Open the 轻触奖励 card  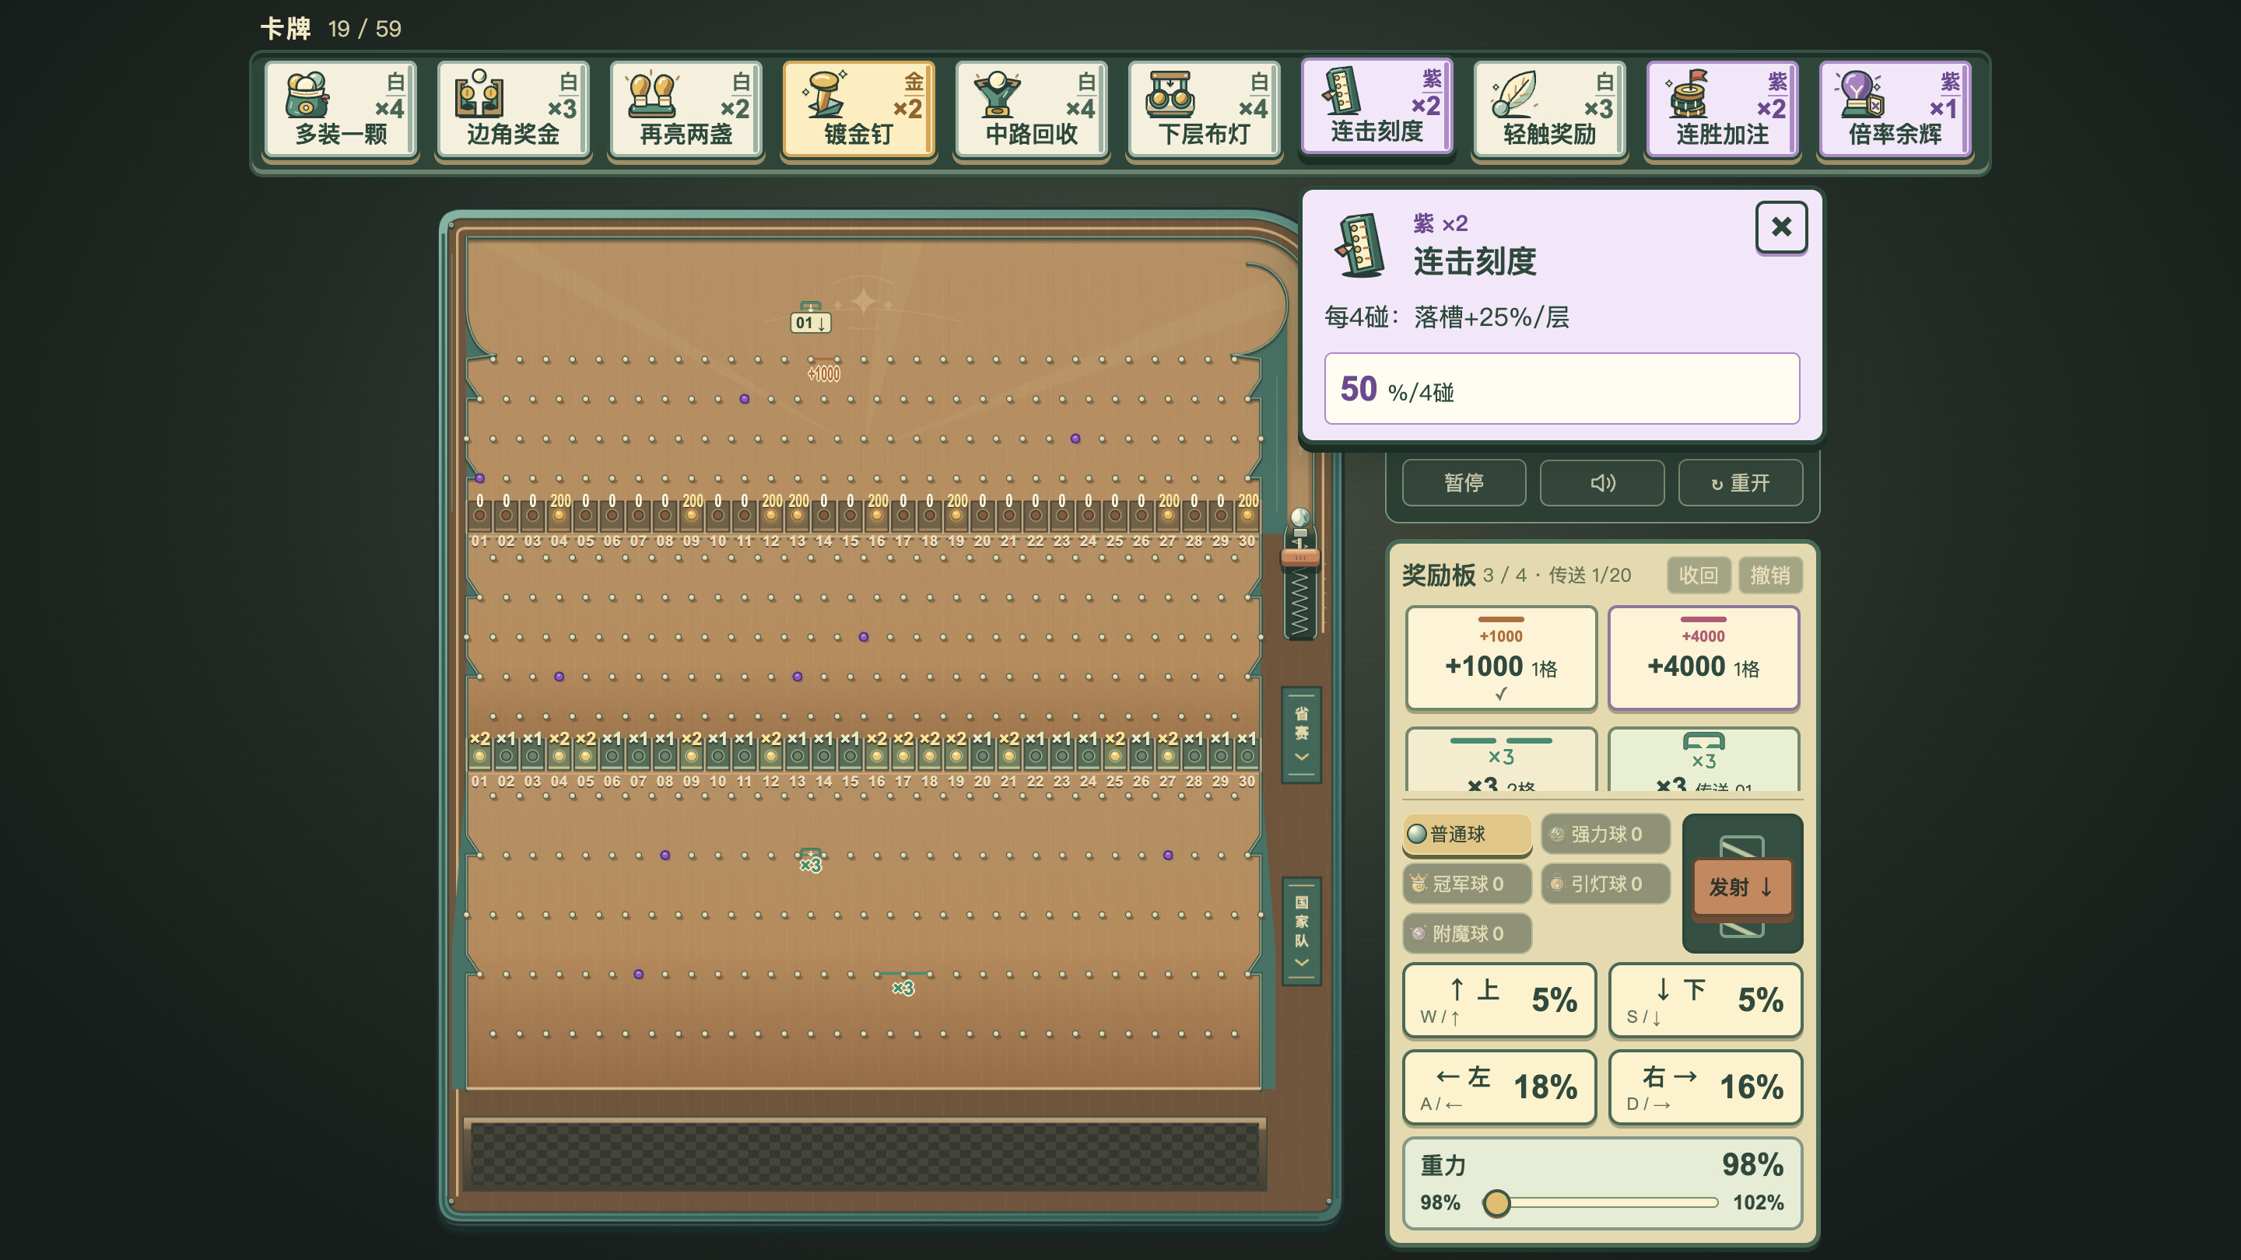point(1549,110)
